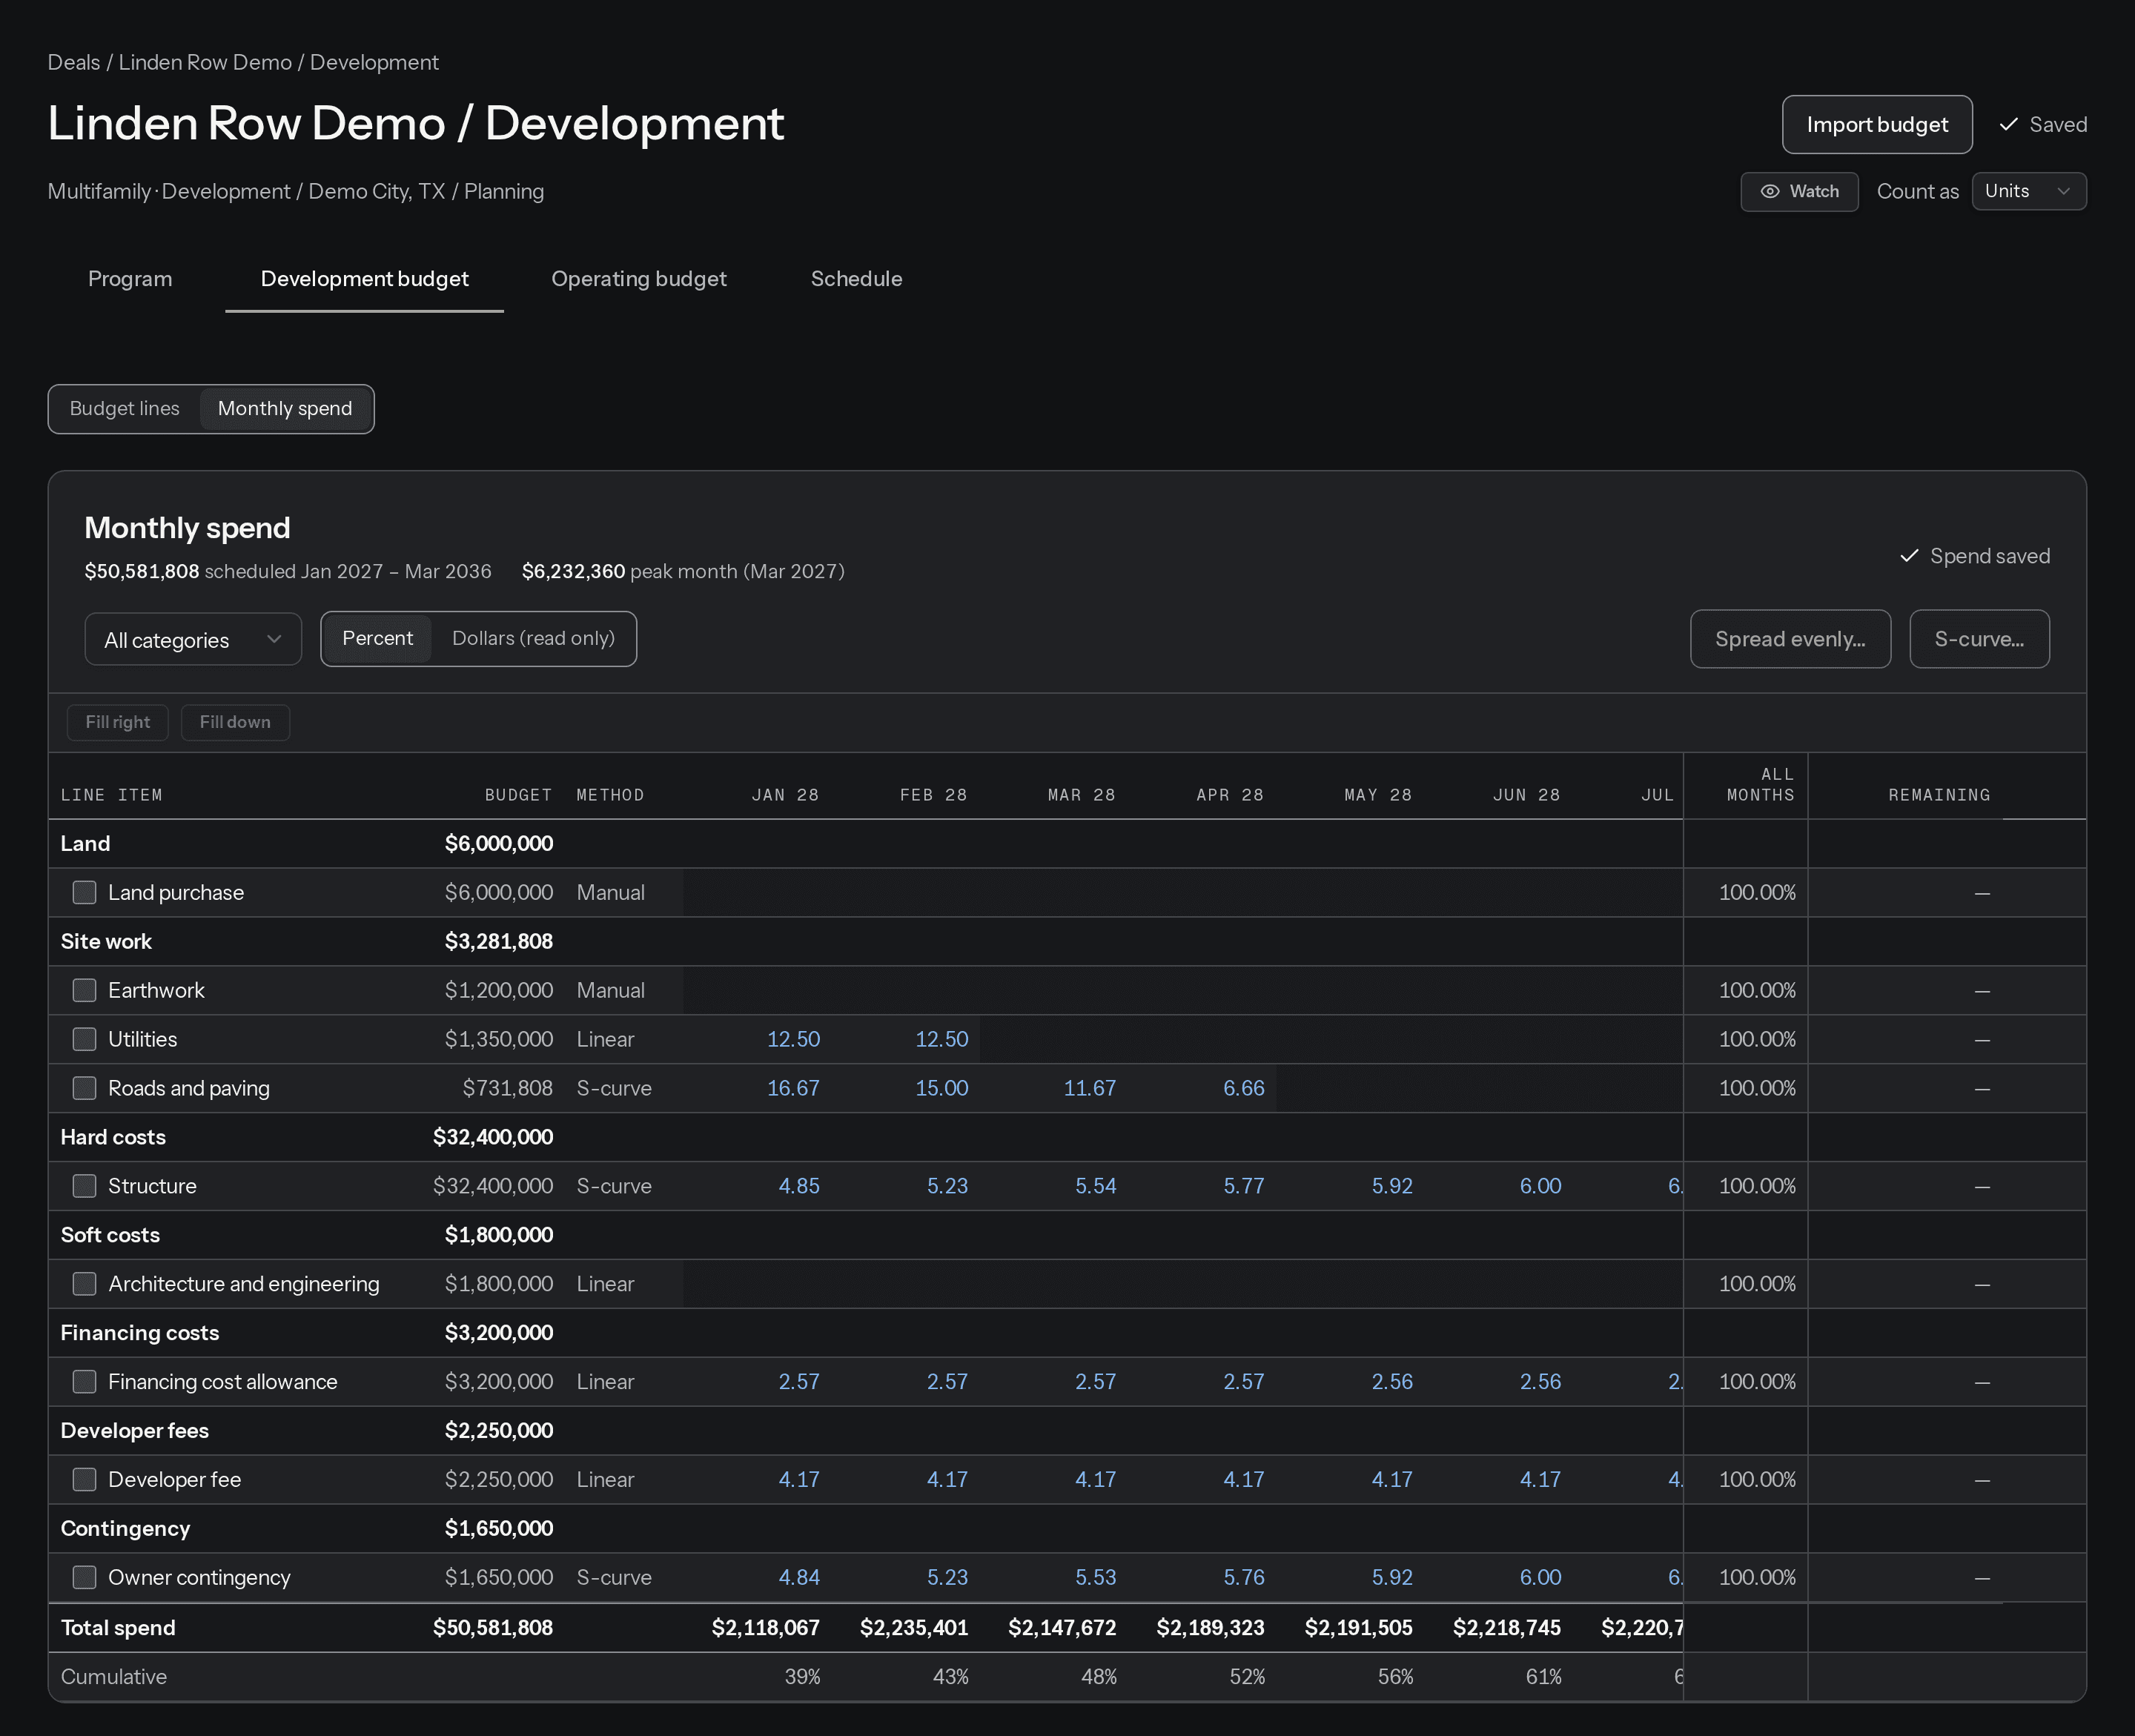
Task: Open the Development budget tab
Action: point(364,279)
